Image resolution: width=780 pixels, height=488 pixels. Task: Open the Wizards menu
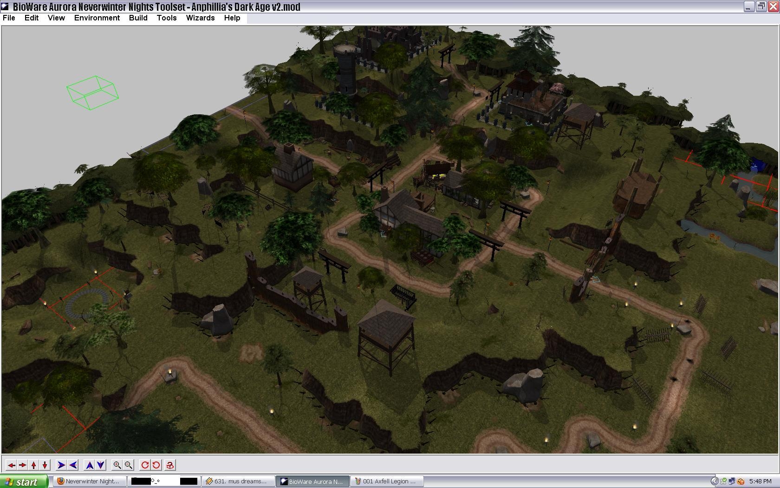tap(200, 18)
